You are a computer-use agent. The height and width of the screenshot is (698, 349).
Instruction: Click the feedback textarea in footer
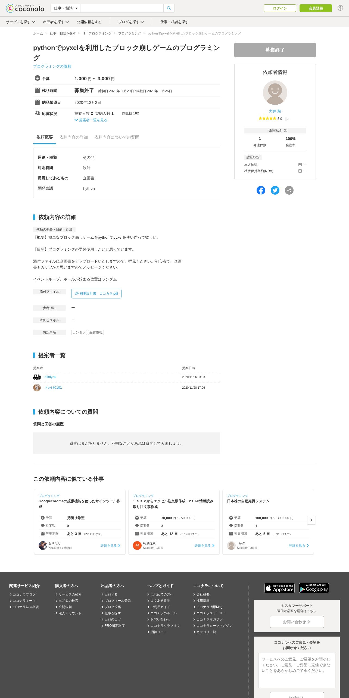tap(297, 671)
